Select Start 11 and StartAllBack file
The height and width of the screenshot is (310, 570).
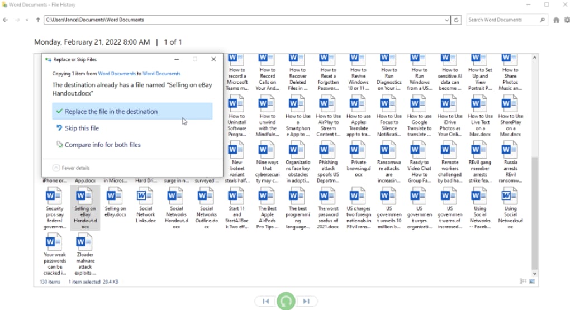point(236,209)
